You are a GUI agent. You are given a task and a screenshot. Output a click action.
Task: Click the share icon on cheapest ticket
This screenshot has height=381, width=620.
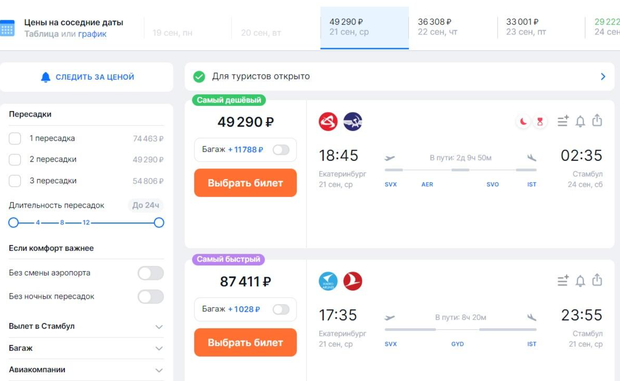click(597, 121)
